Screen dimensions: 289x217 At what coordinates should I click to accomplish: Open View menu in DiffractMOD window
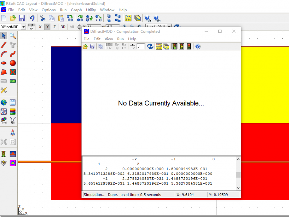tap(109, 39)
